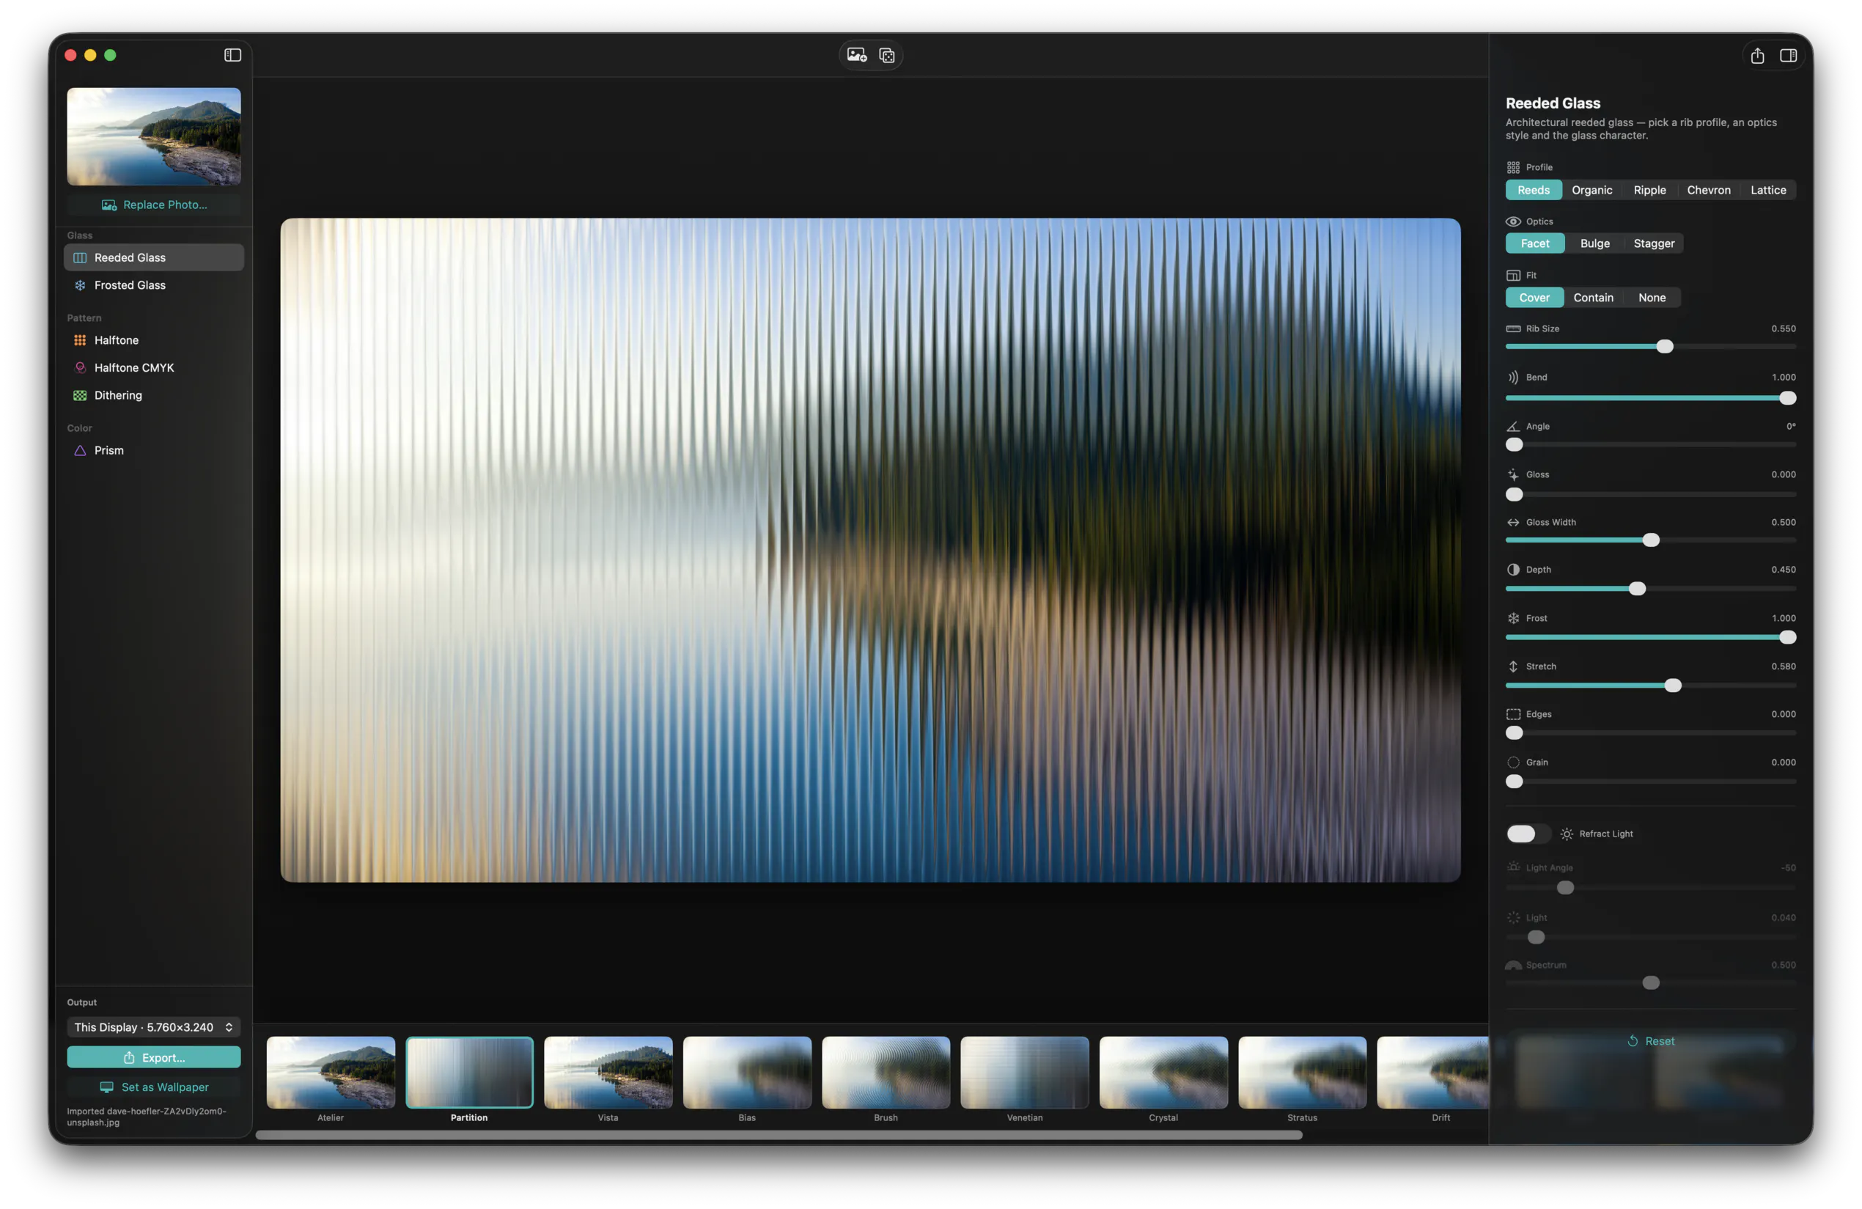The width and height of the screenshot is (1862, 1209).
Task: Apply the Brush preset thumbnail
Action: pos(886,1073)
